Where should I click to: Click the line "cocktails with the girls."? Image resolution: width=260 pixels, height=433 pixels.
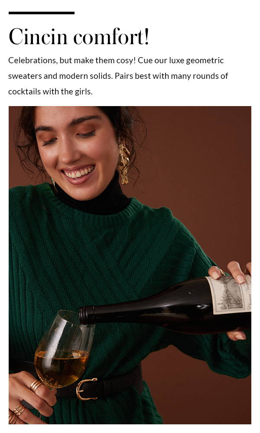coord(50,91)
